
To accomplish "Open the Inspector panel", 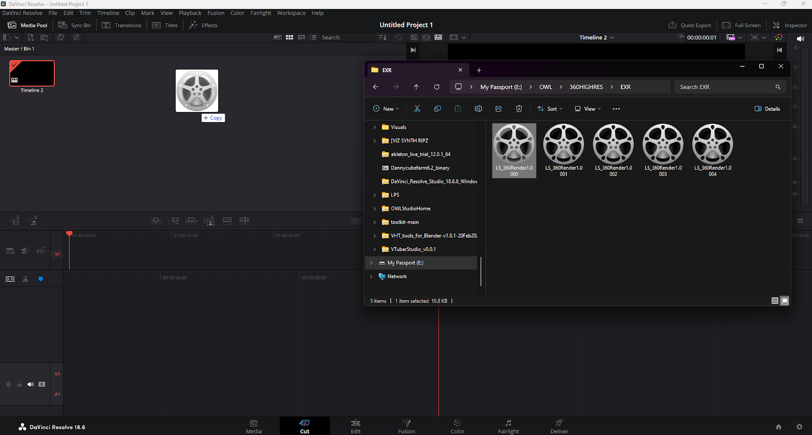I will 790,25.
